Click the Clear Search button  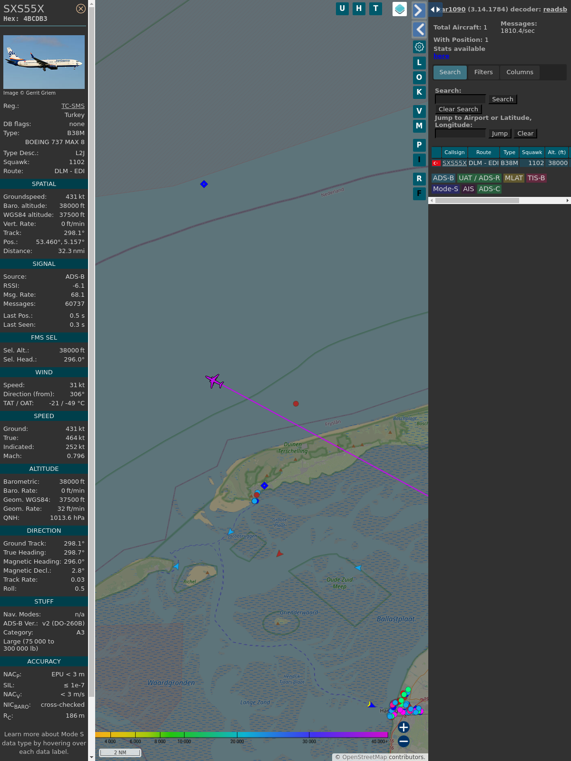pos(458,109)
